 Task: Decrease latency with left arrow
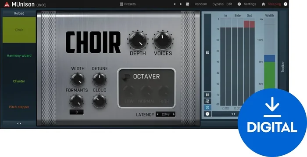pyautogui.click(x=157, y=114)
